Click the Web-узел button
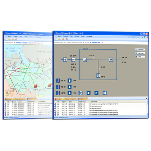151x151 pixels. tap(140, 53)
